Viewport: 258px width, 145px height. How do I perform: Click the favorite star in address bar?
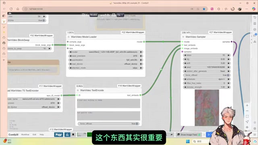pos(204,9)
